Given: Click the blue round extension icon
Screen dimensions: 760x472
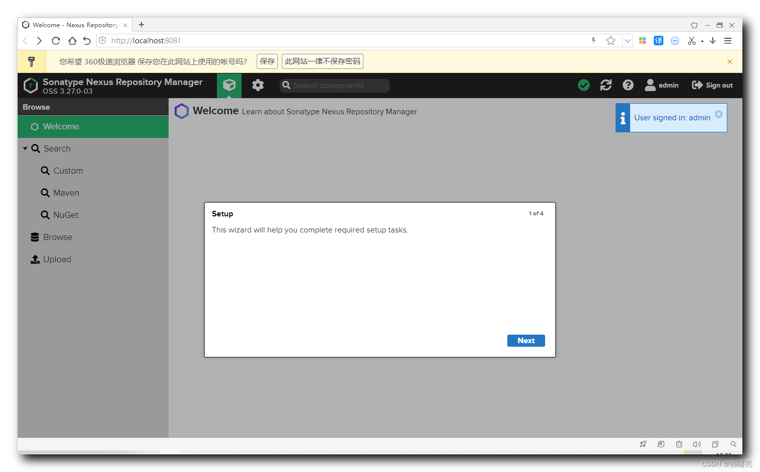Looking at the screenshot, I should point(675,41).
